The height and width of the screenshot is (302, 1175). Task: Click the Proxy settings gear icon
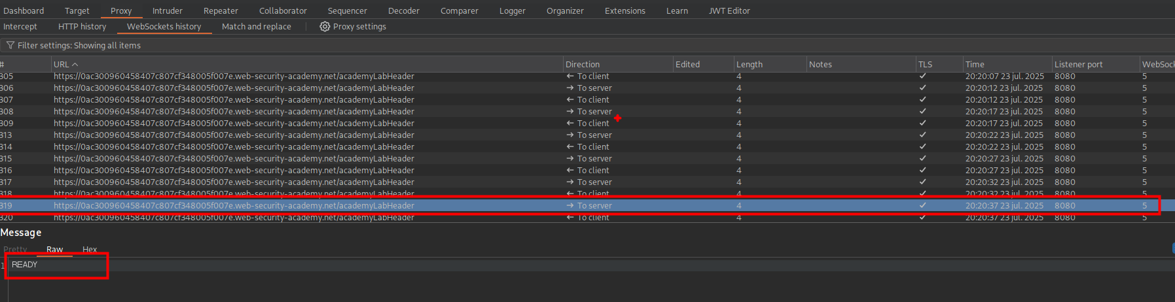[x=325, y=27]
